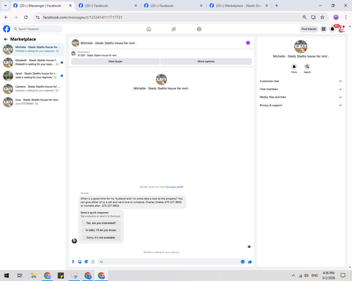The height and width of the screenshot is (281, 352).
Task: Show hidden system tray icons
Action: 293,275
